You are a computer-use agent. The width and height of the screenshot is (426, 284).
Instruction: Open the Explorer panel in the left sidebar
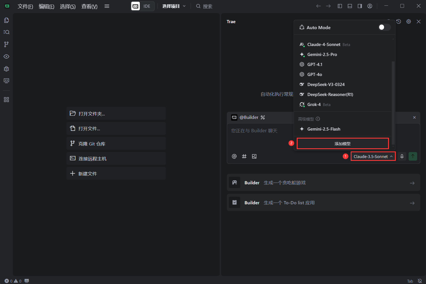[6, 20]
